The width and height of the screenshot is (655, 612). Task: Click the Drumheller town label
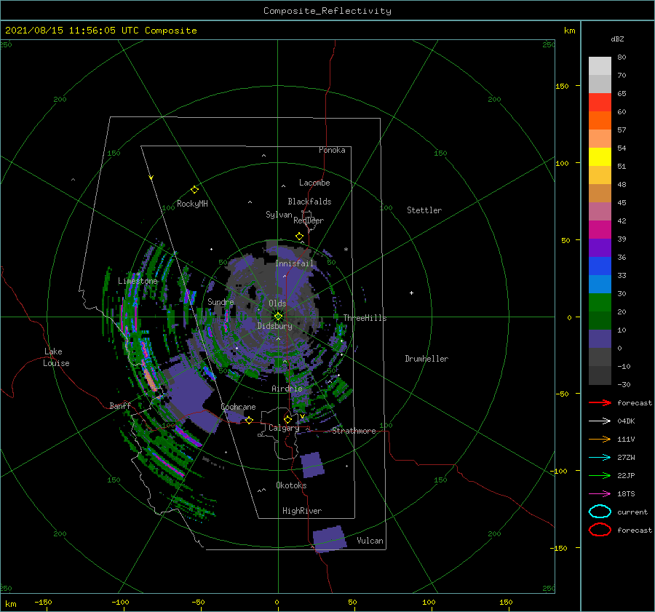pos(426,359)
